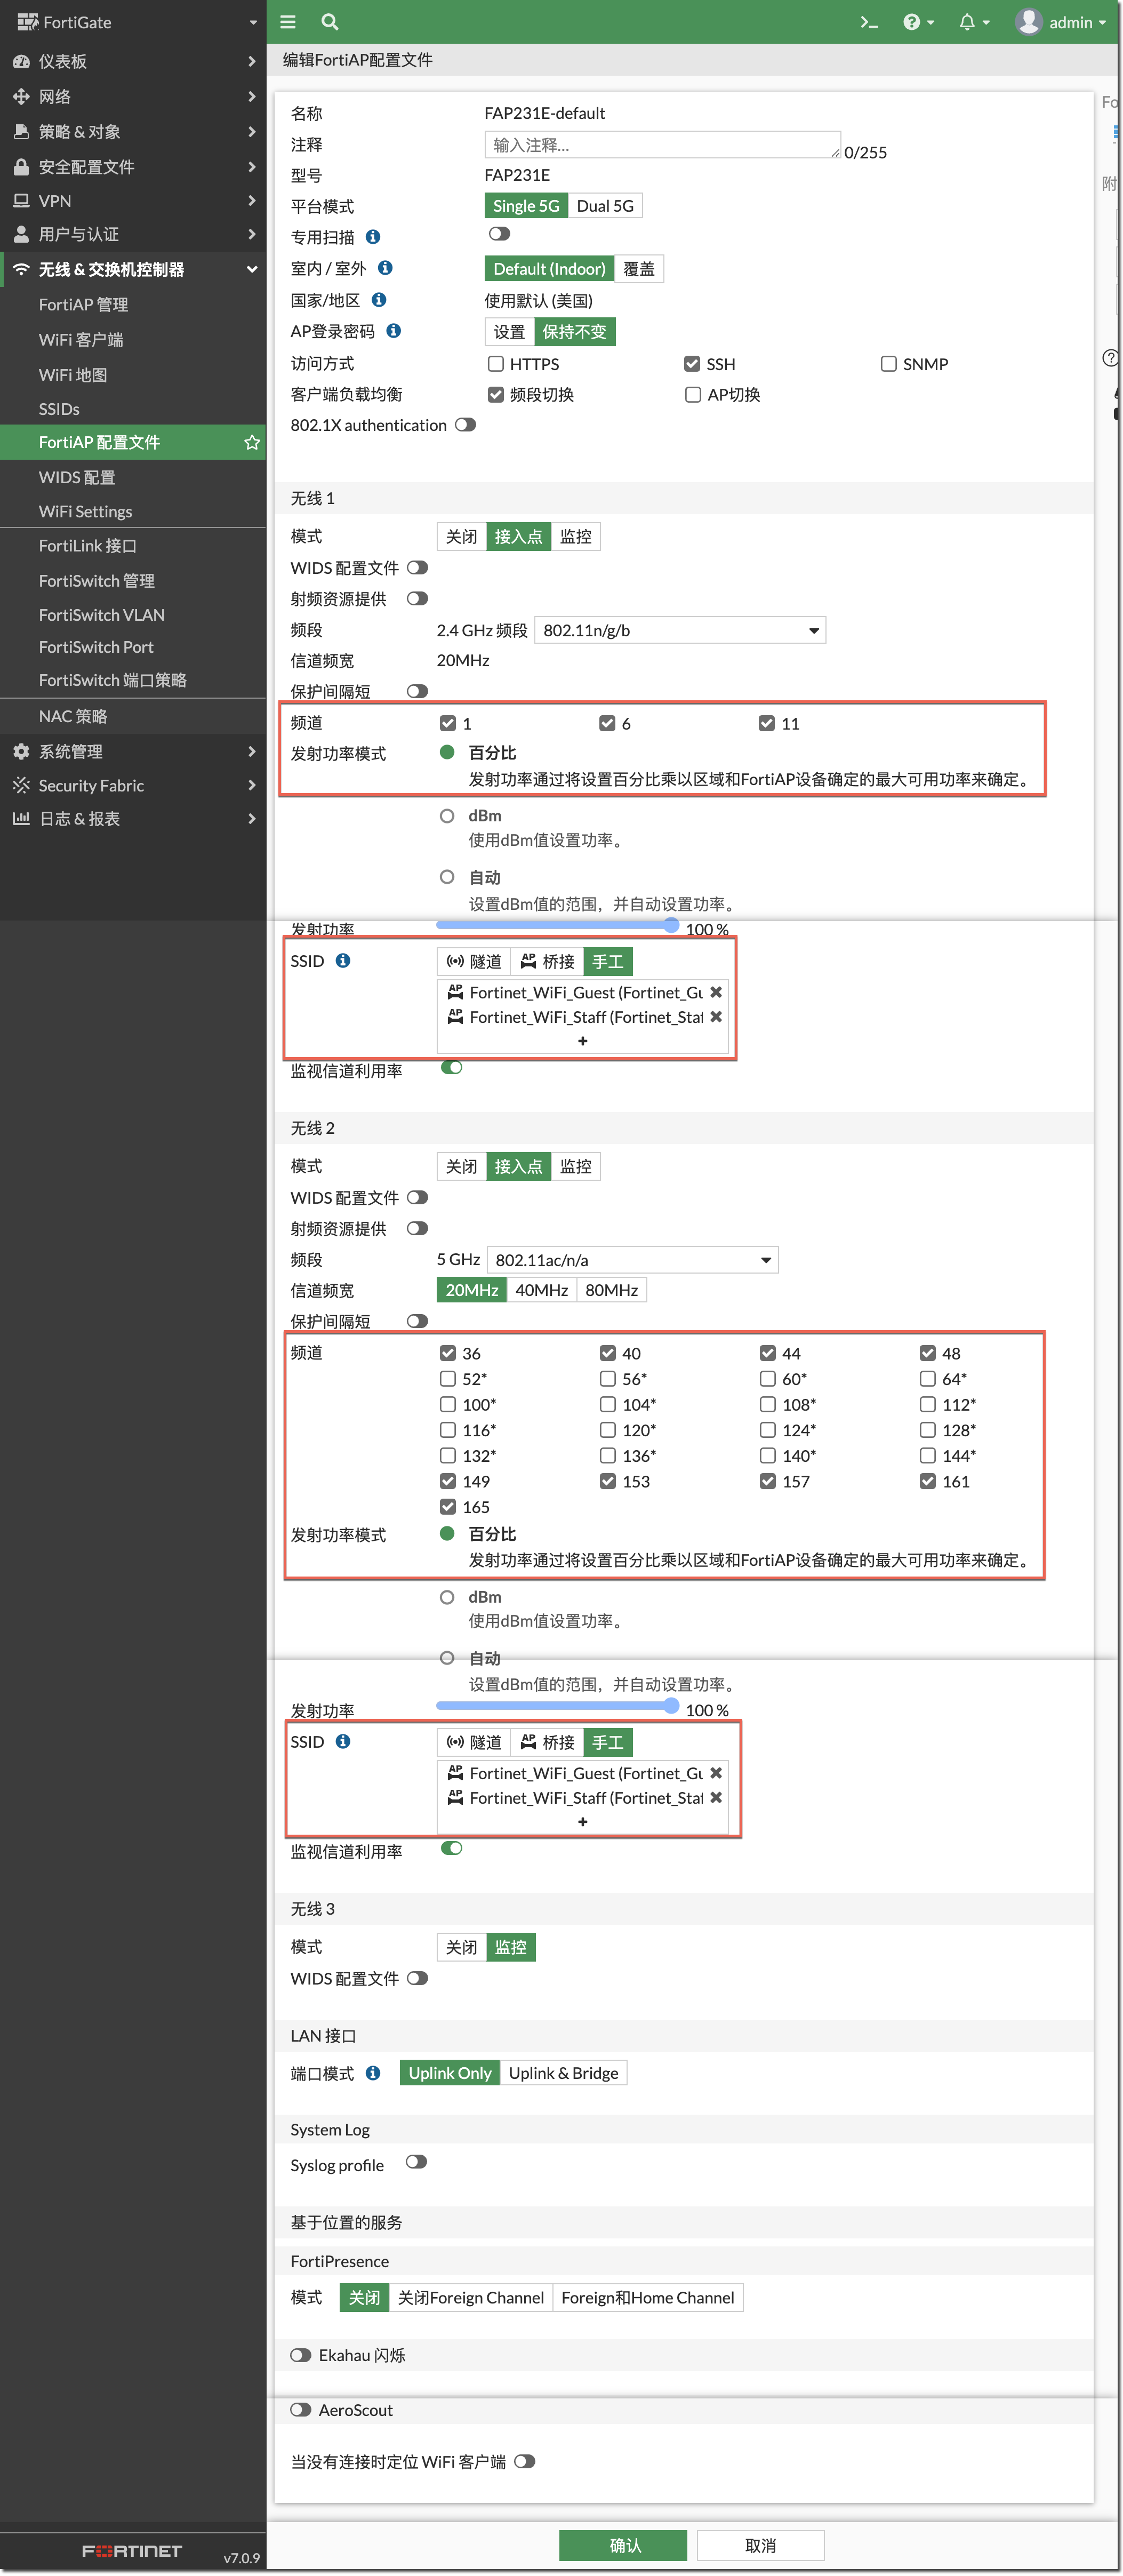Open WiFi 客户端 in the sidebar
Viewport: 1123px width, 2576px height.
[x=81, y=340]
